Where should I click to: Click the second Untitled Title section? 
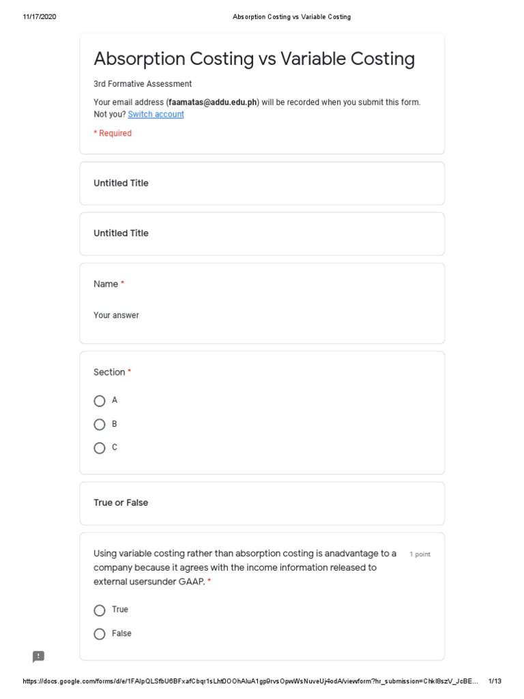pyautogui.click(x=121, y=233)
